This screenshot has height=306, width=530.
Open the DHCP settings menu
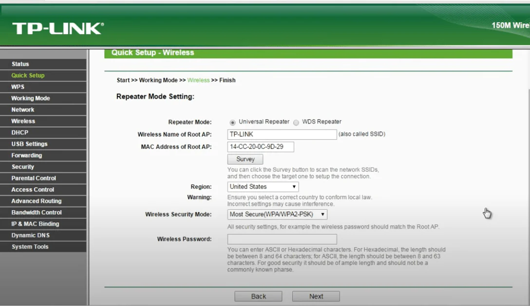coord(20,132)
